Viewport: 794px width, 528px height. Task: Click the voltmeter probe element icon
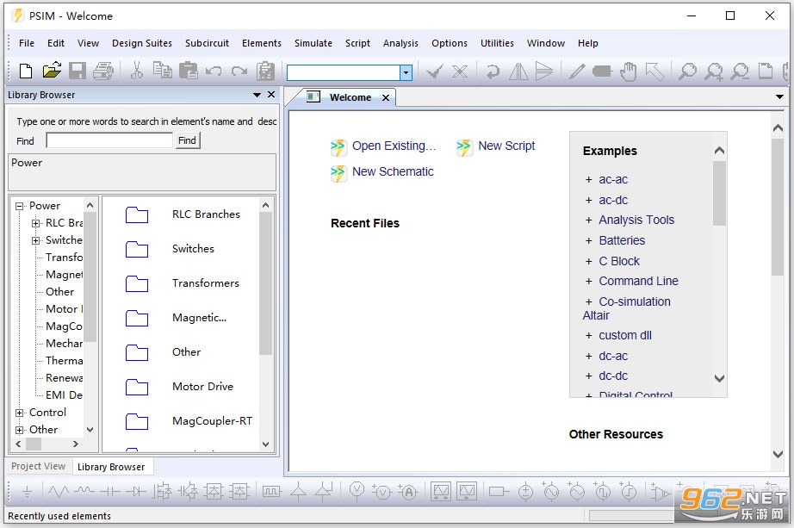coord(357,491)
